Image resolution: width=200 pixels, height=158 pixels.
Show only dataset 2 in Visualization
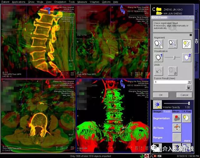[x=187, y=58]
